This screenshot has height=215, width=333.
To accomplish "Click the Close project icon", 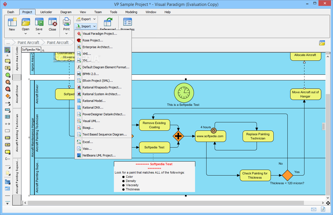I will tap(52, 22).
